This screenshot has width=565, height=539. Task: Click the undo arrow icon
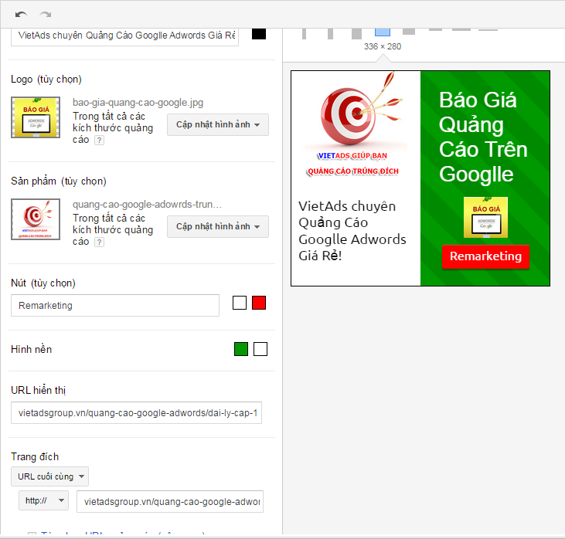pos(21,15)
